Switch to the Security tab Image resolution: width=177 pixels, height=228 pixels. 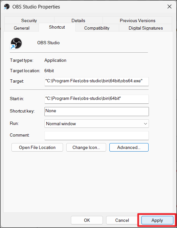(x=29, y=20)
